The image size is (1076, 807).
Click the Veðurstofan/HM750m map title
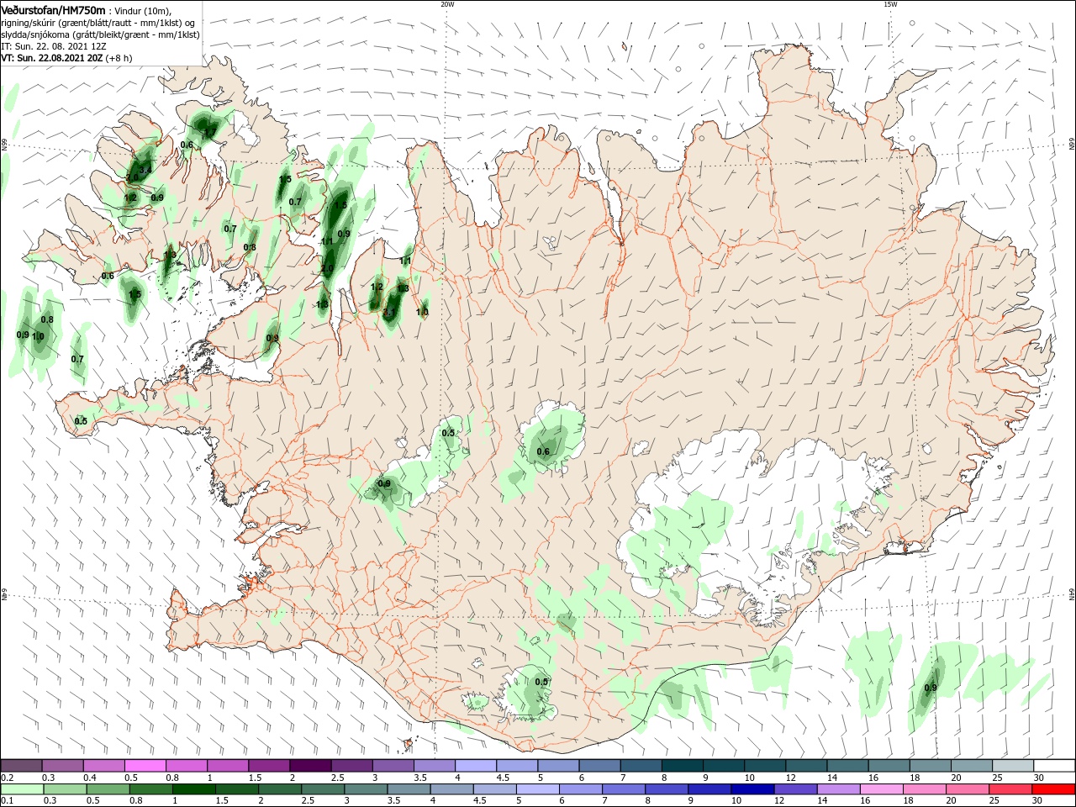(x=53, y=10)
